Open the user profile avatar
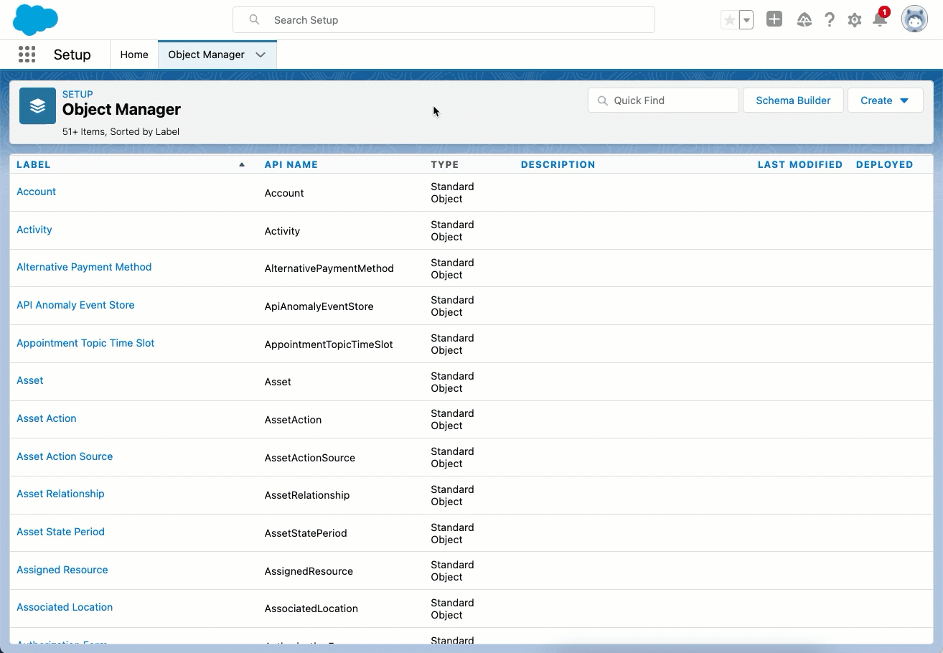The height and width of the screenshot is (653, 943). (914, 19)
